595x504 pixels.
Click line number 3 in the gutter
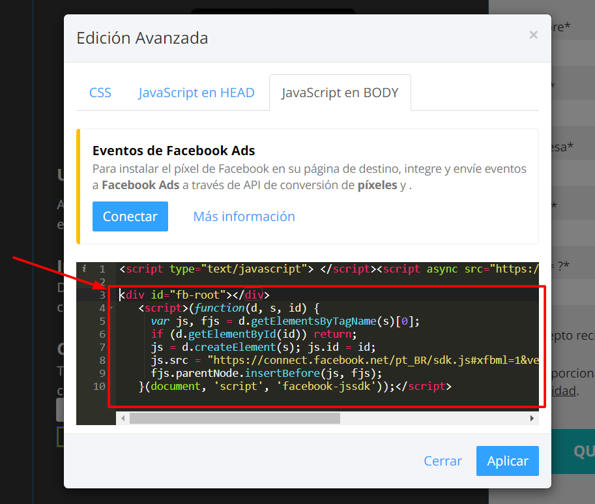pyautogui.click(x=102, y=294)
